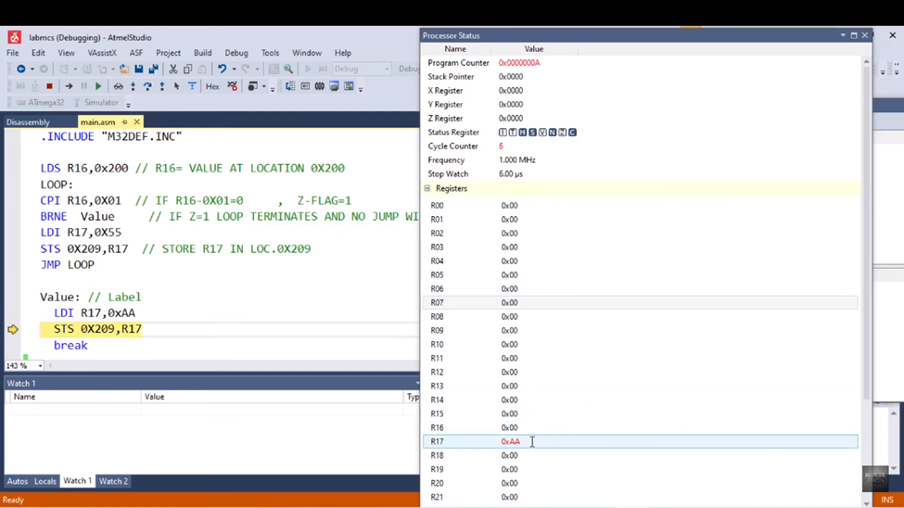Viewport: 904px width, 508px height.
Task: Stop debugging with the red square
Action: [49, 86]
